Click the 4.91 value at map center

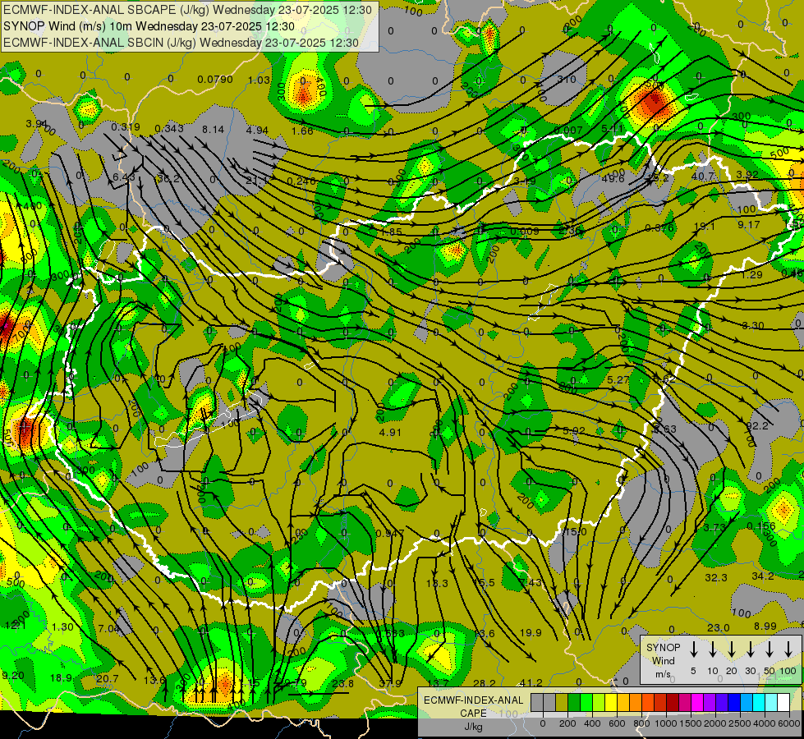[x=390, y=433]
